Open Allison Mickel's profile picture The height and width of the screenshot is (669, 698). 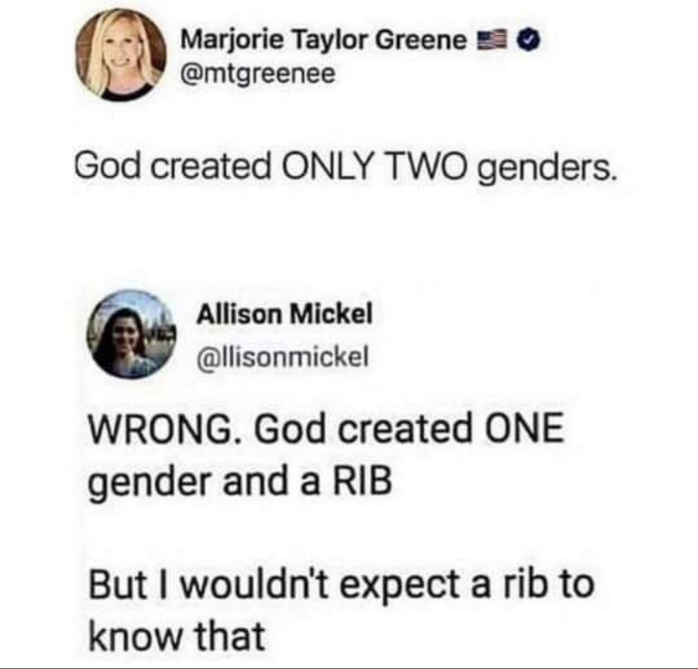[x=131, y=334]
